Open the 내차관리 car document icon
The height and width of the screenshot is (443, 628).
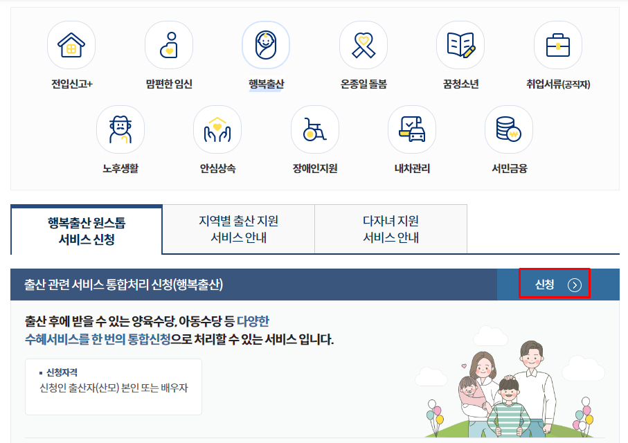[x=412, y=129]
